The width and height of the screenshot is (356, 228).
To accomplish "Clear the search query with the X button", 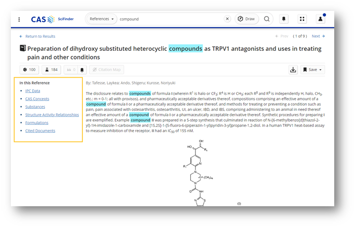I will [227, 19].
